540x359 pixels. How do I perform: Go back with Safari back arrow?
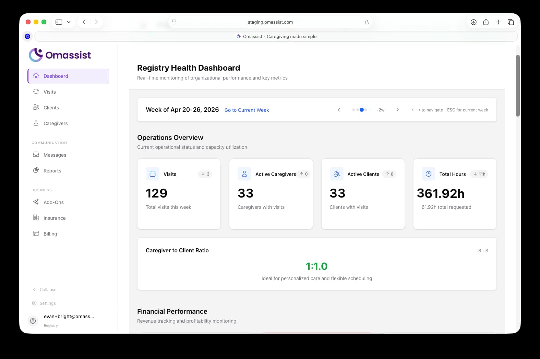tap(84, 22)
